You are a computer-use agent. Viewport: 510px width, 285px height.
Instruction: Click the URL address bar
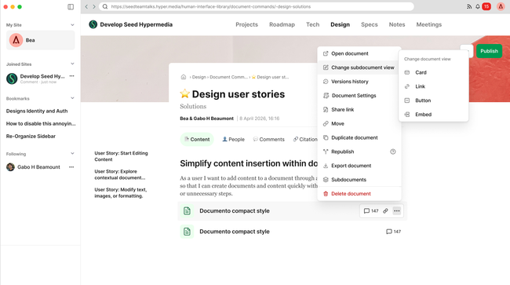click(257, 6)
